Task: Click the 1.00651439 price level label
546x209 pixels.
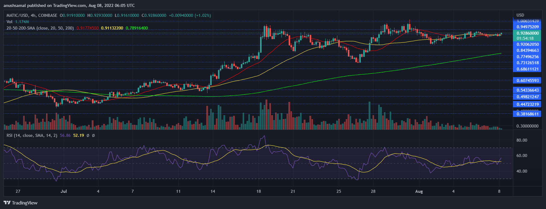Action: coord(527,21)
